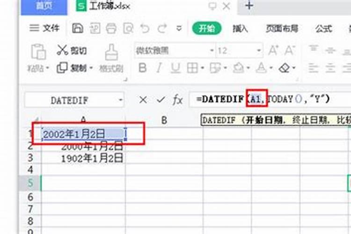
Task: Select row 3 header
Action: click(x=30, y=158)
